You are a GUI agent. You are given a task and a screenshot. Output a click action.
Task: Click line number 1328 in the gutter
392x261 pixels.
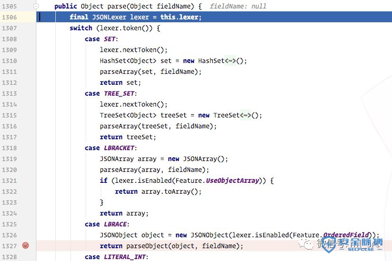point(9,257)
